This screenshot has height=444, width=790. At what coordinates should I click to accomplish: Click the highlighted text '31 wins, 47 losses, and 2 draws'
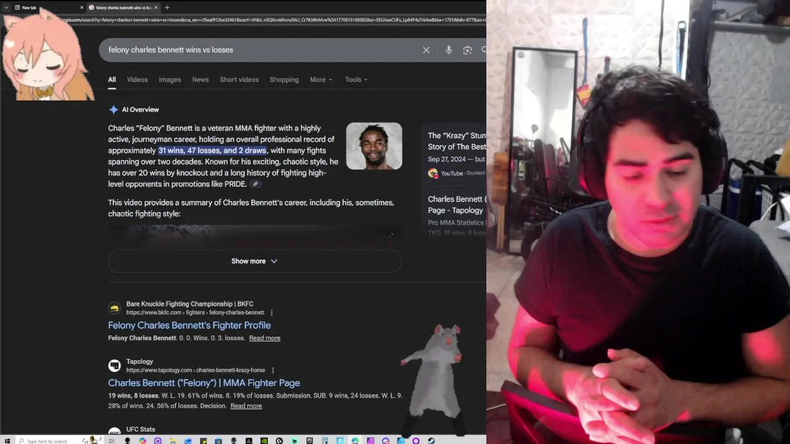[x=212, y=150]
